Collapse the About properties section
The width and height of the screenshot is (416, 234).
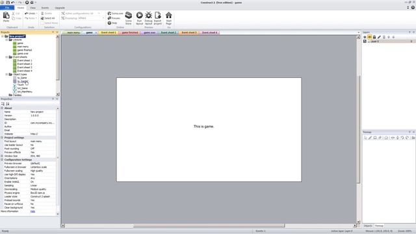click(2, 108)
